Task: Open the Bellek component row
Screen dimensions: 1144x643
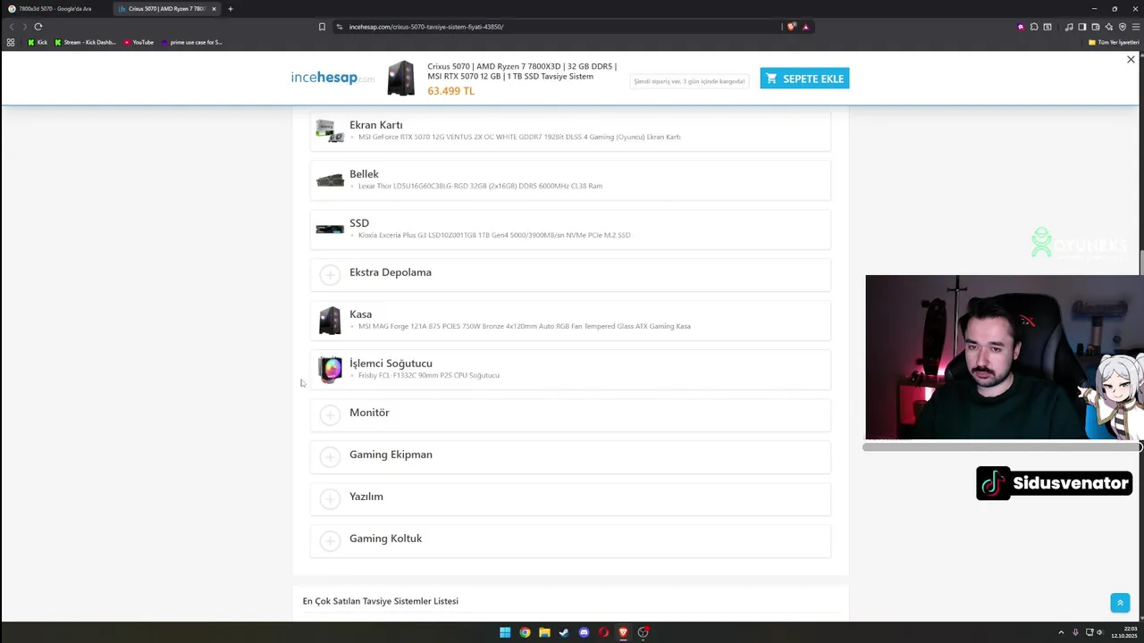Action: point(570,180)
